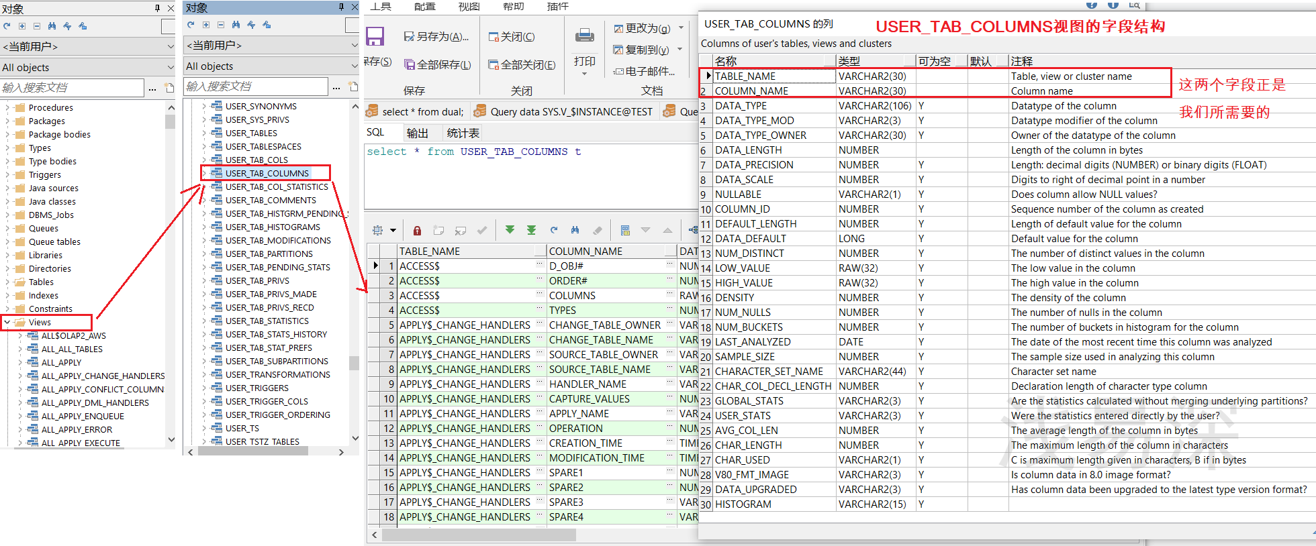Click collapse-all minus icon in left objects panel

point(37,26)
